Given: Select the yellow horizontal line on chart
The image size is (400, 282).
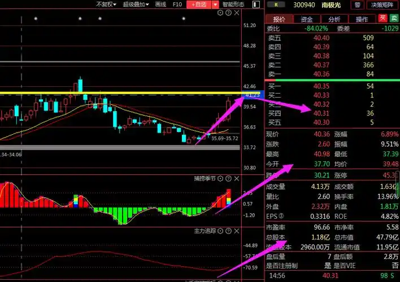Looking at the screenshot, I should point(113,92).
